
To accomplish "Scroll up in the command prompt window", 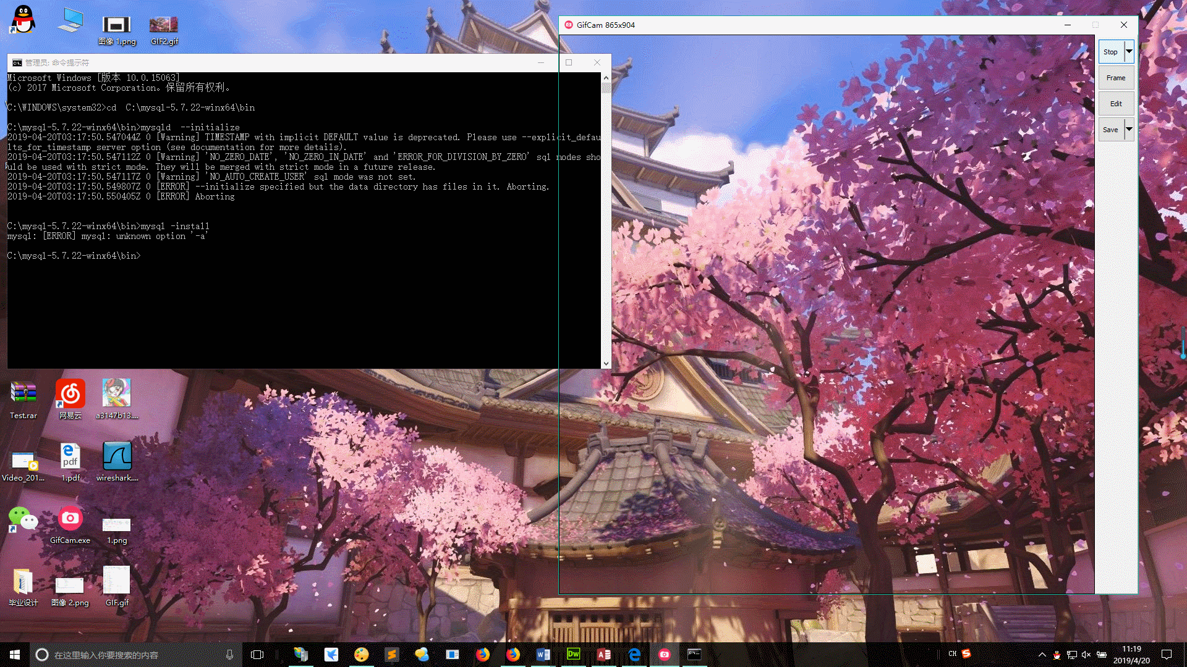I will (x=605, y=77).
